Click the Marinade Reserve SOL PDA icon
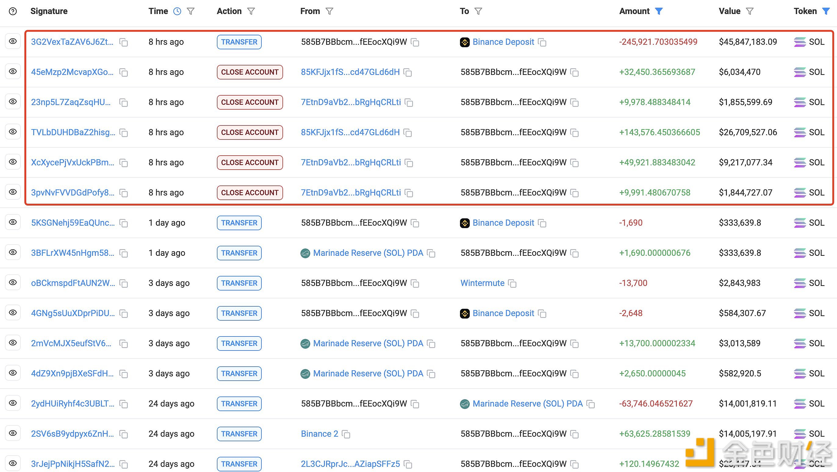837x472 pixels. (305, 253)
